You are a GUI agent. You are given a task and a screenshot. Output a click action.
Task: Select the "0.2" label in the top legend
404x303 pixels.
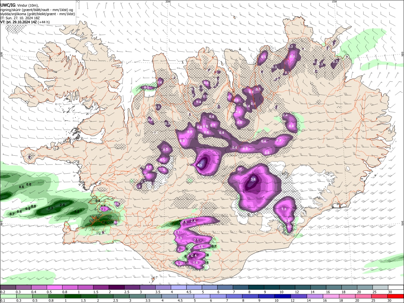tap(2, 292)
